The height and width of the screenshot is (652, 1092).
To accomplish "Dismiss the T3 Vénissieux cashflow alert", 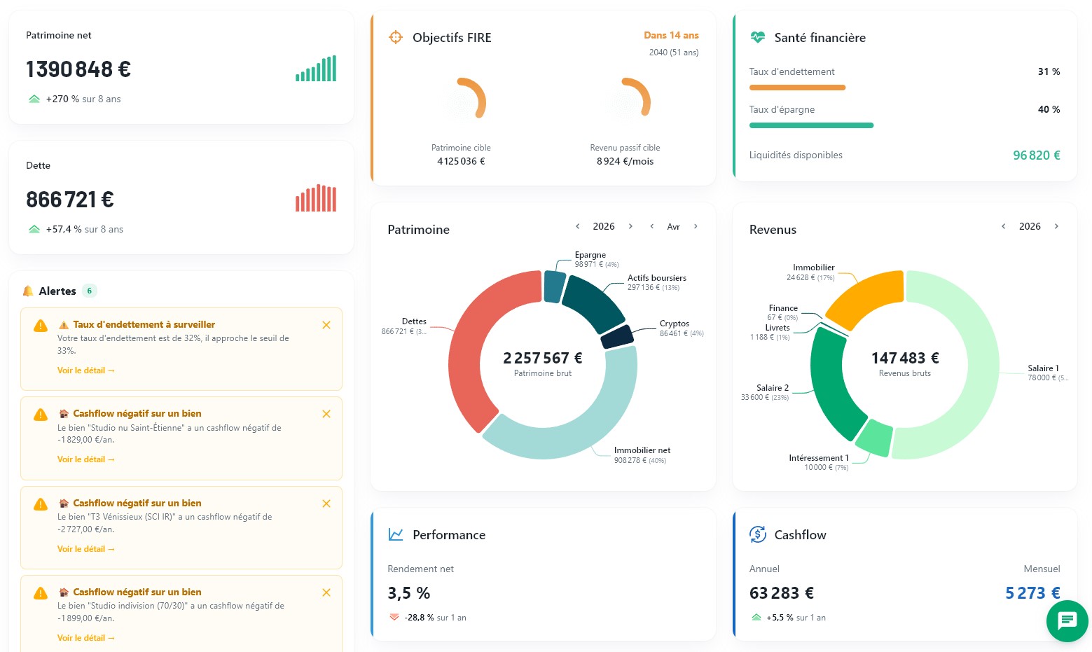I will (326, 504).
